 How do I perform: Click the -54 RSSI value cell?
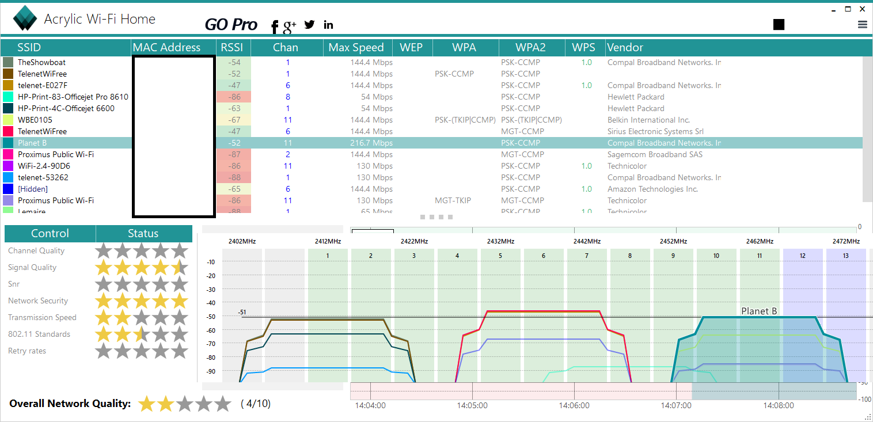(x=234, y=62)
